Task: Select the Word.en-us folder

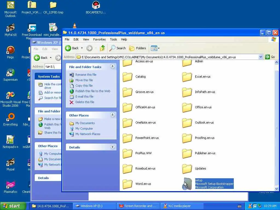Action: [137, 184]
